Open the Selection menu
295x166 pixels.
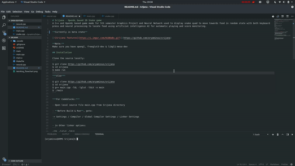point(17,12)
